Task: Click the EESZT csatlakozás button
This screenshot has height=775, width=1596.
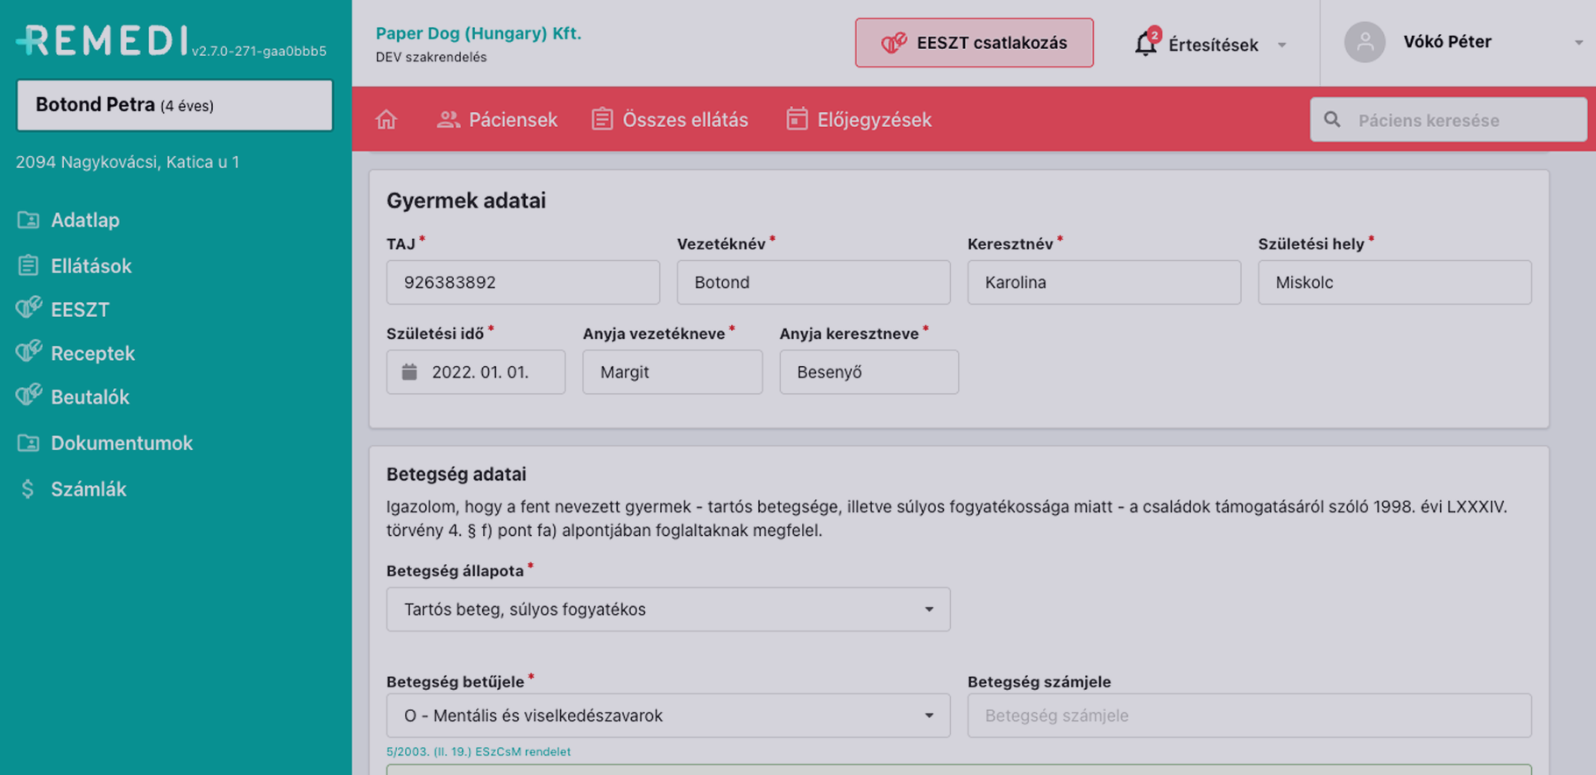Action: [x=974, y=43]
